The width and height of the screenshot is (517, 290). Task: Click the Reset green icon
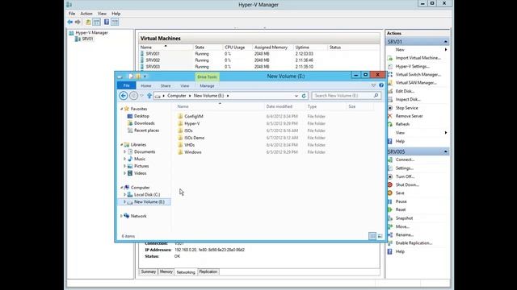click(x=390, y=209)
